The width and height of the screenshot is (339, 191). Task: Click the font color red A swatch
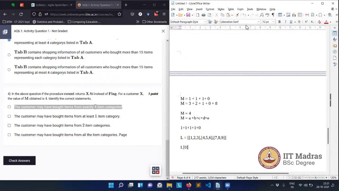pos(326,22)
